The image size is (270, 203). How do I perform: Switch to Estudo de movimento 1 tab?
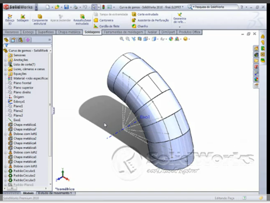pyautogui.click(x=55, y=193)
